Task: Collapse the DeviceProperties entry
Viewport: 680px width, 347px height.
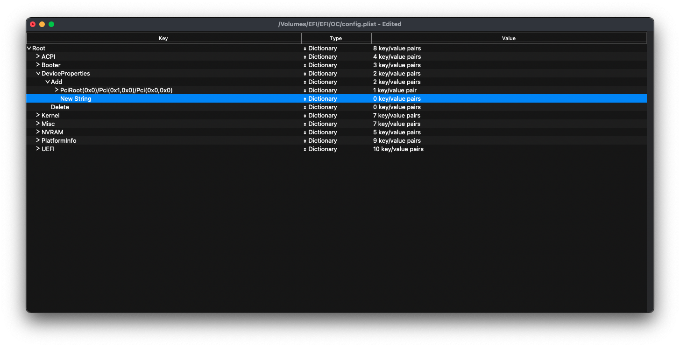Action: [38, 74]
